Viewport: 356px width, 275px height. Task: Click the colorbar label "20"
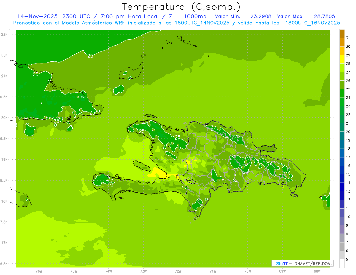click(x=348, y=132)
